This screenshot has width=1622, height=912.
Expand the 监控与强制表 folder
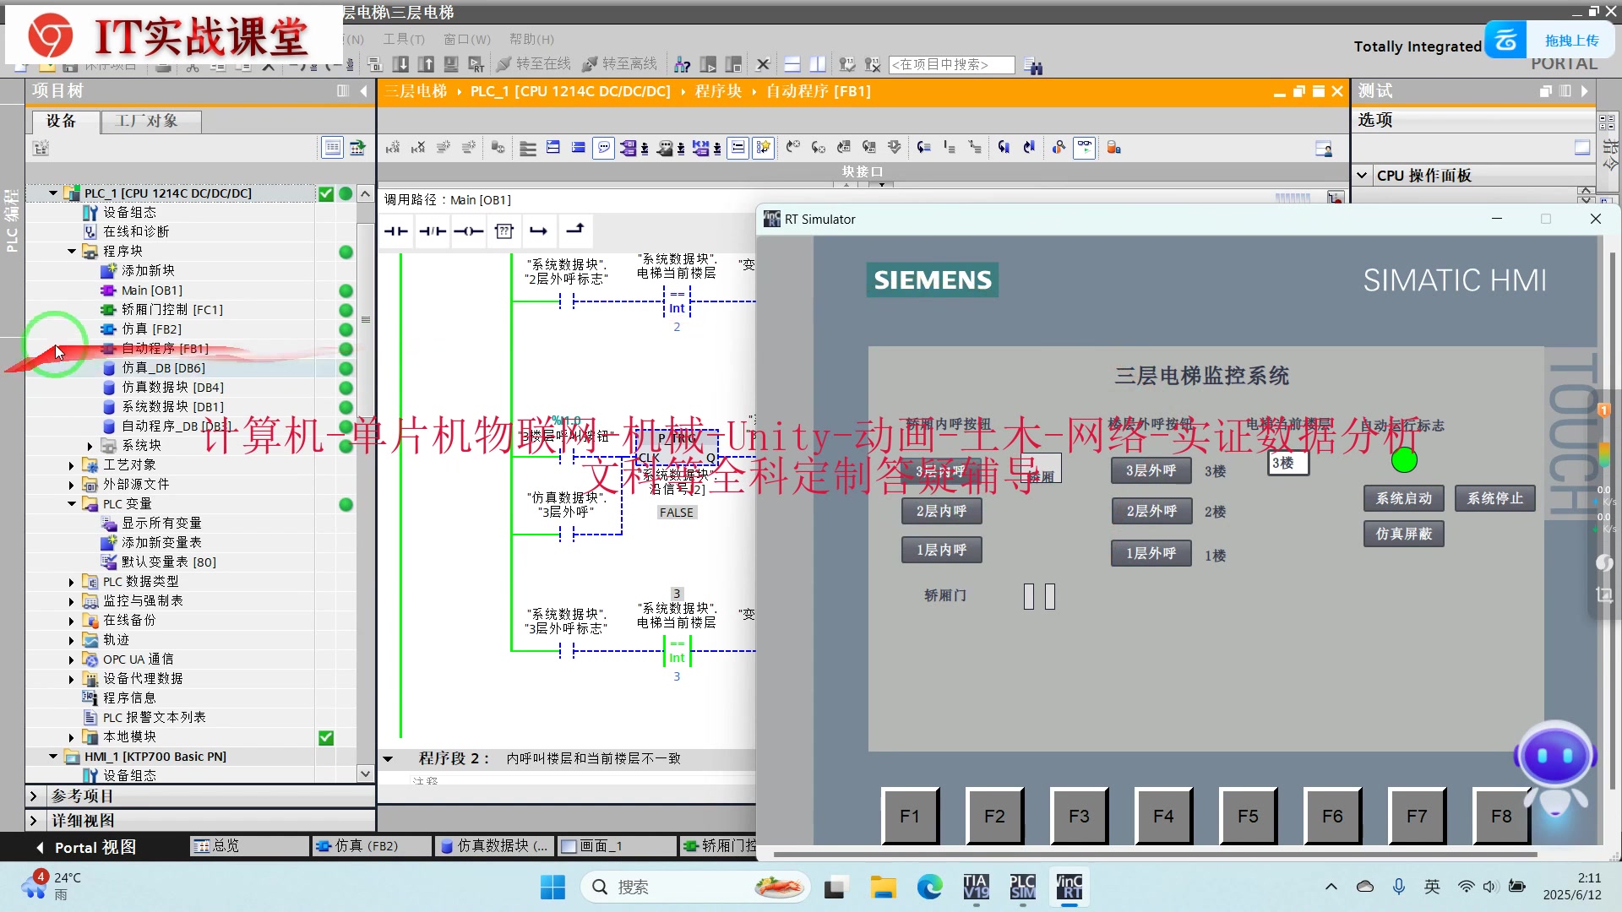pos(72,600)
